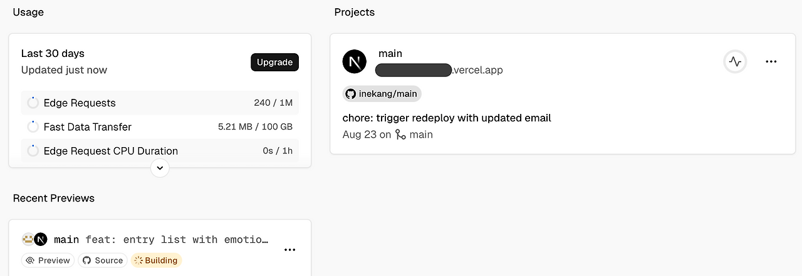Select the Edge Request CPU Duration row
Image resolution: width=802 pixels, height=276 pixels.
pos(160,151)
